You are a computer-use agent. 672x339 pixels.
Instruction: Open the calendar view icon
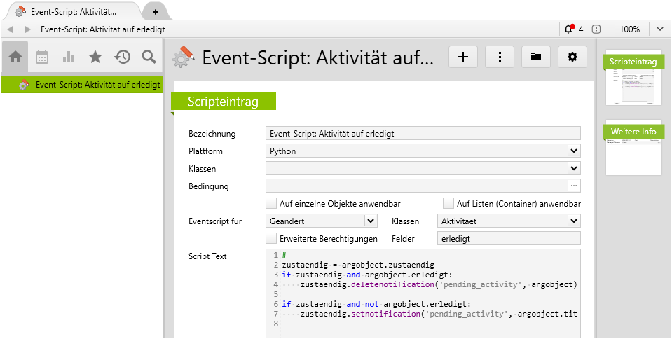[x=42, y=57]
